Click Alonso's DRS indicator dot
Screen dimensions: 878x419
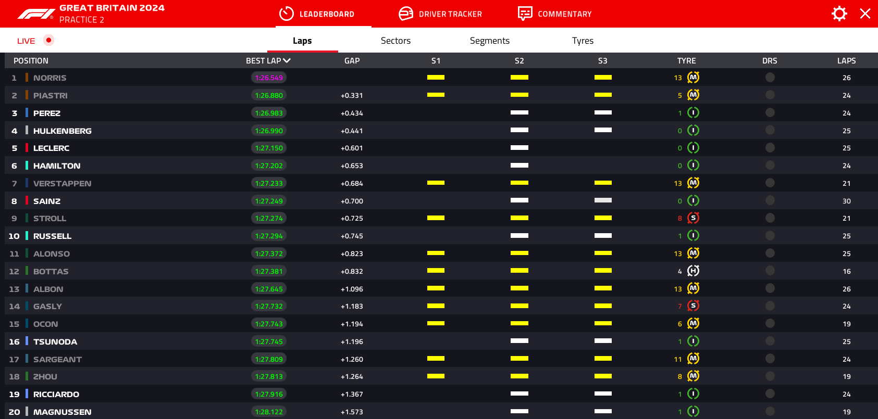click(770, 253)
